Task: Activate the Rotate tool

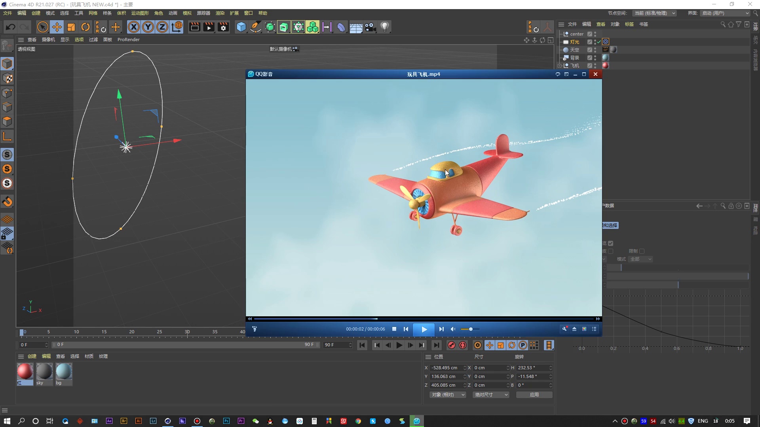Action: point(85,27)
